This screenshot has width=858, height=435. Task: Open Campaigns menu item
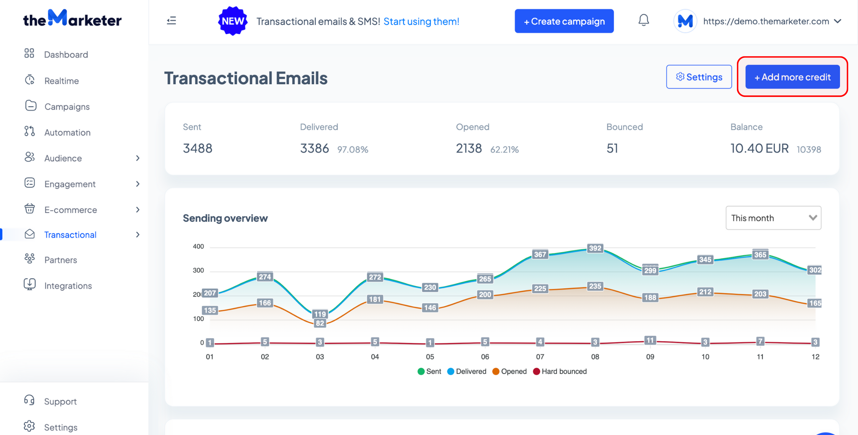click(x=67, y=106)
